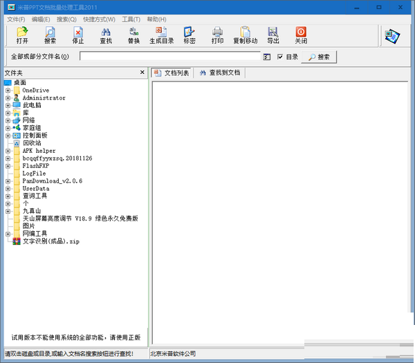Open the 查找 find tool
Screen dimensions: 415x363
(106, 35)
